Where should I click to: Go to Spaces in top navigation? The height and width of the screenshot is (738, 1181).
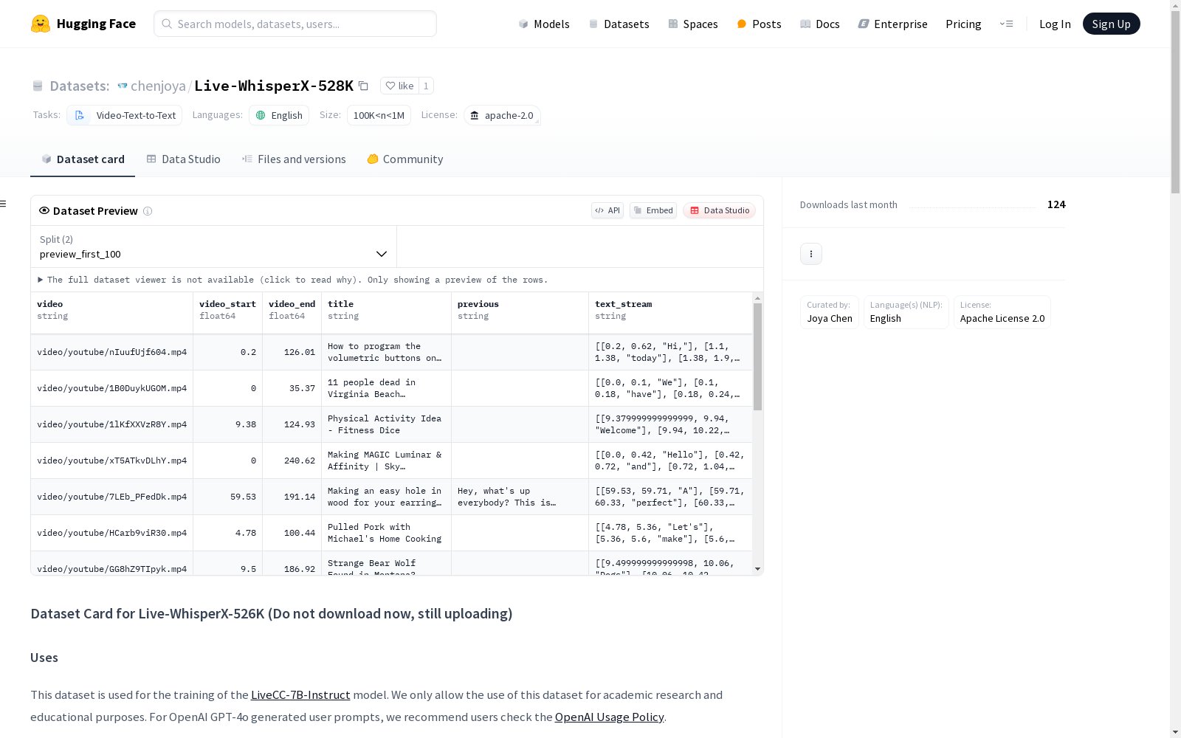[692, 24]
